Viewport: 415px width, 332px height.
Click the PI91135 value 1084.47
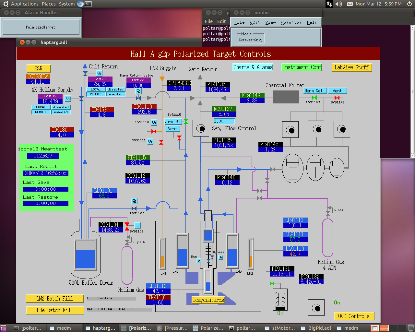point(218,89)
